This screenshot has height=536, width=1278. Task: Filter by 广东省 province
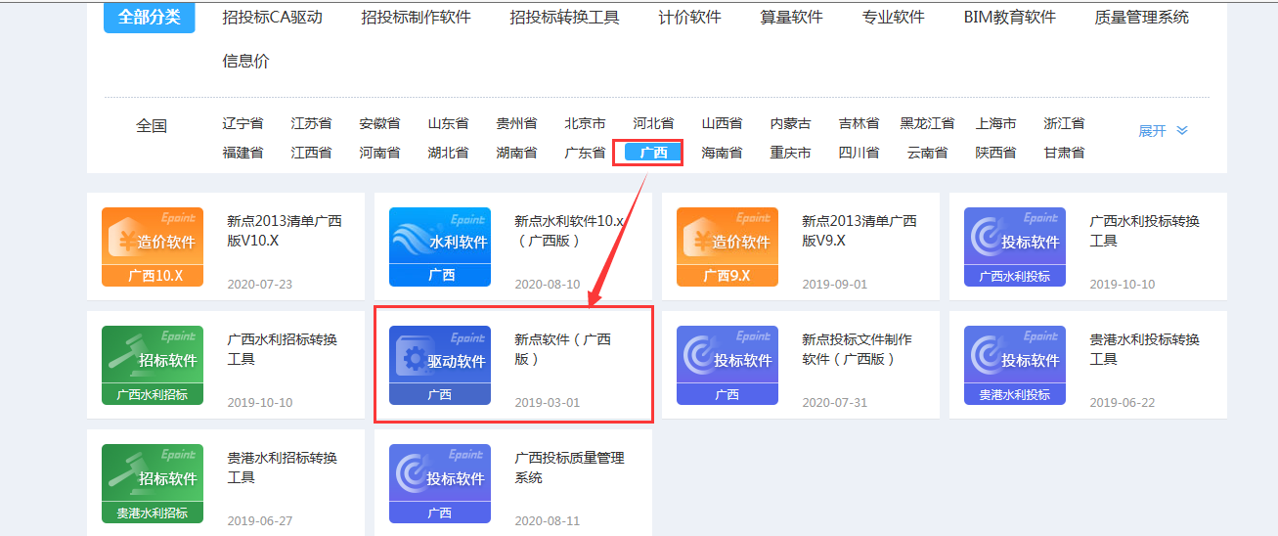(585, 153)
